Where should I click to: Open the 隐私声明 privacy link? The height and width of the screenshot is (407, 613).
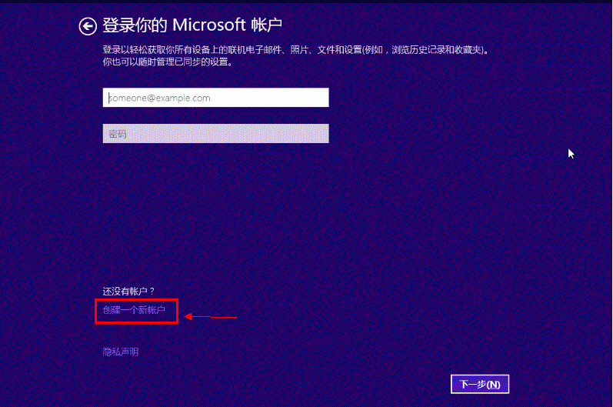pos(121,352)
